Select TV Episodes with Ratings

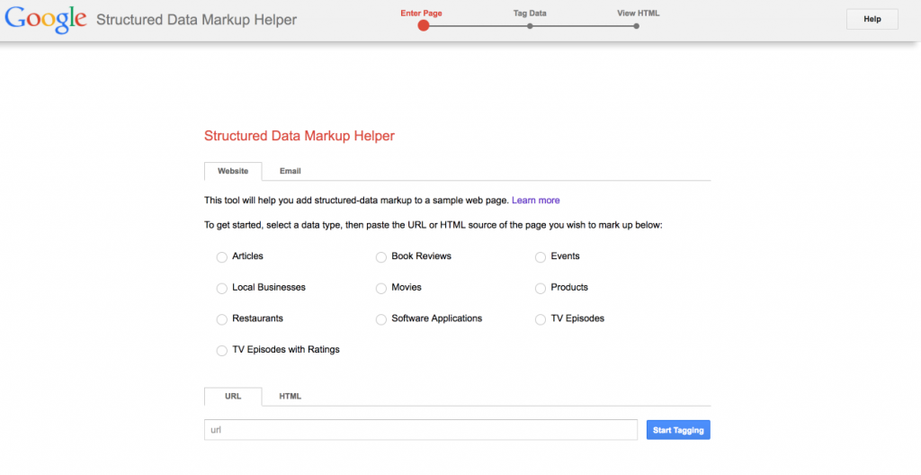coord(221,351)
